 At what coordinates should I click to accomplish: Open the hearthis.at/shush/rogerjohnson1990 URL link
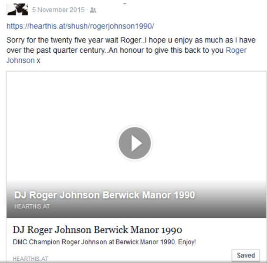[x=80, y=26]
